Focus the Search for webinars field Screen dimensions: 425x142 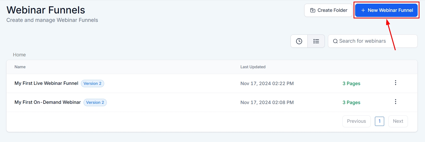(x=374, y=41)
